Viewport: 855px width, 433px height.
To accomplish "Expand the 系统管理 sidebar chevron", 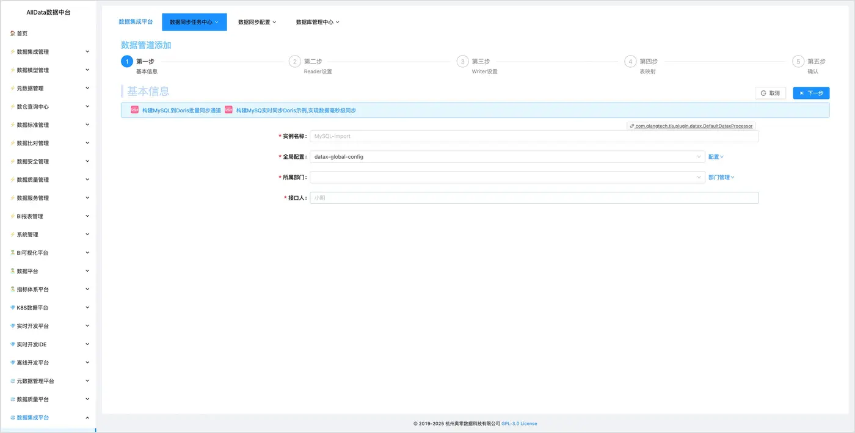I will (x=87, y=235).
